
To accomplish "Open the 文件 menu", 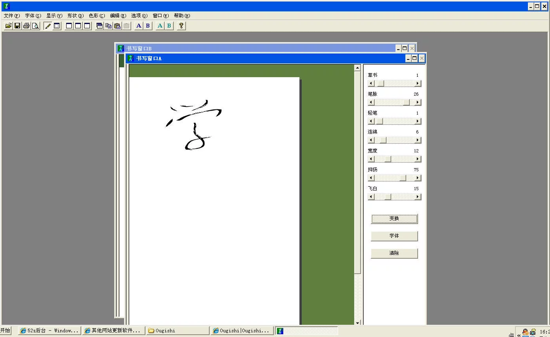I will [x=11, y=16].
